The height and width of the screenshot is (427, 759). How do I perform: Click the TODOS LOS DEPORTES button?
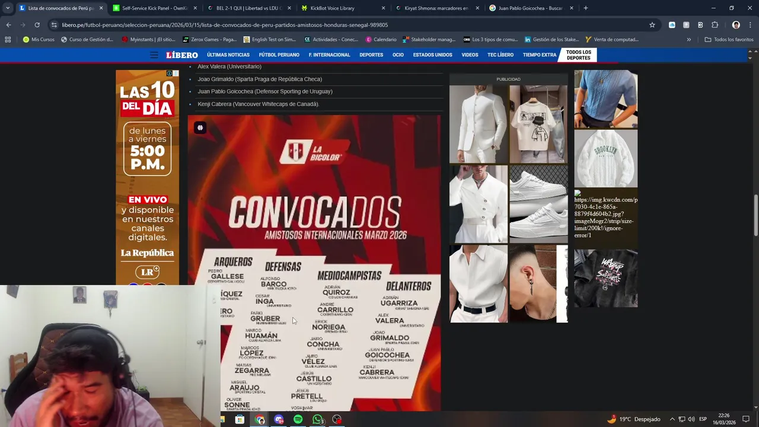pos(578,55)
